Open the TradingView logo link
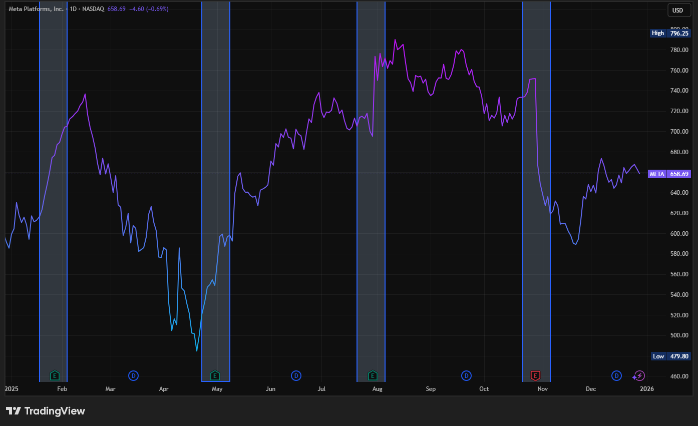 tap(46, 411)
